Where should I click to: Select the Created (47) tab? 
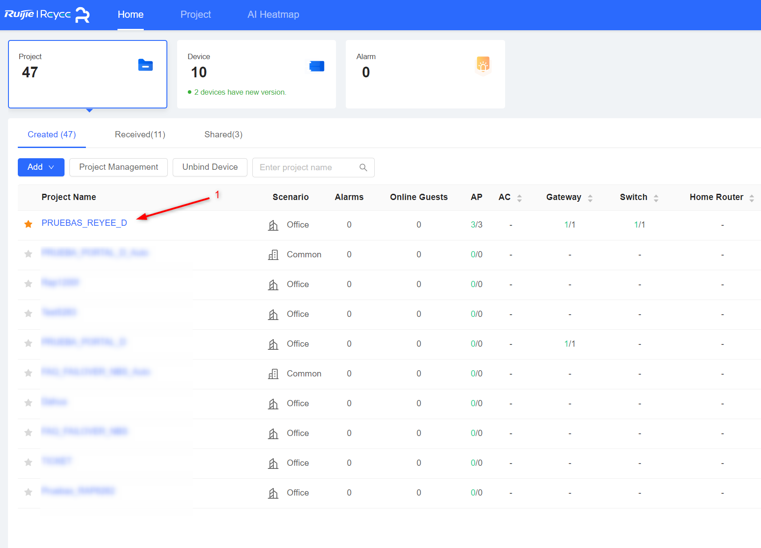[52, 135]
